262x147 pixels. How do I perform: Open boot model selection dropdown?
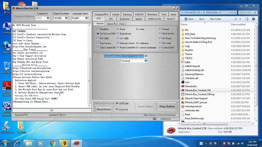click(x=146, y=56)
